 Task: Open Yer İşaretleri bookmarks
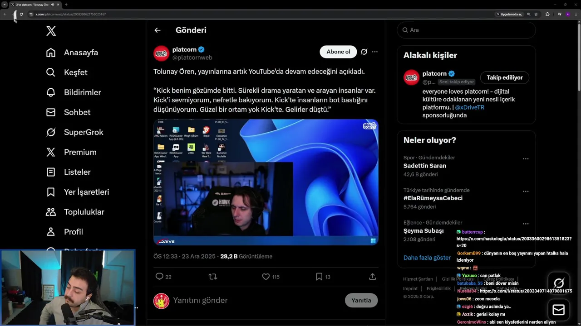click(x=78, y=192)
